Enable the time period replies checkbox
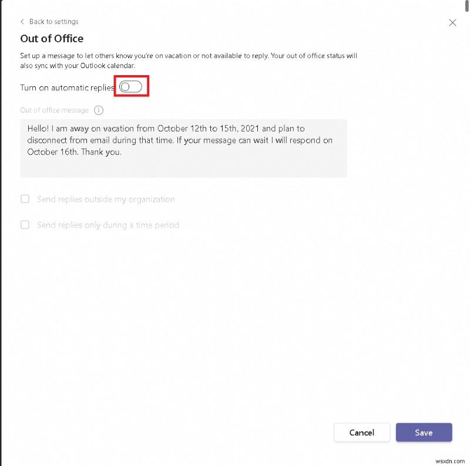This screenshot has width=470, height=466. (x=25, y=225)
